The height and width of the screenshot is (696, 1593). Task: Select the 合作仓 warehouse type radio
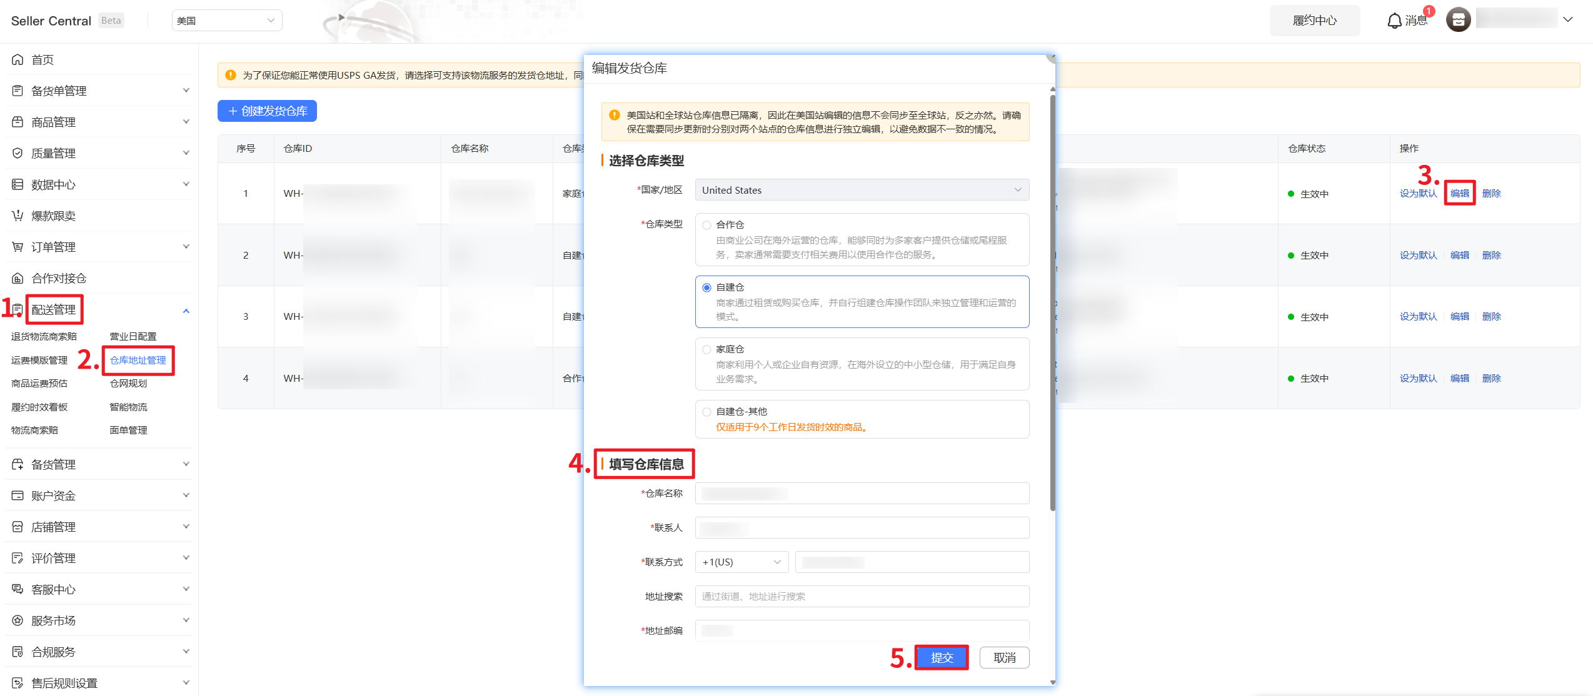point(706,225)
